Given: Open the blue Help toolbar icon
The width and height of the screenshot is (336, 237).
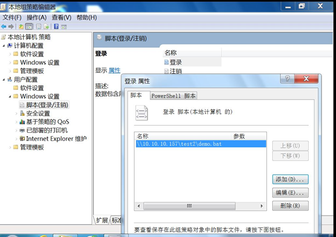Looking at the screenshot, I should pos(56,26).
